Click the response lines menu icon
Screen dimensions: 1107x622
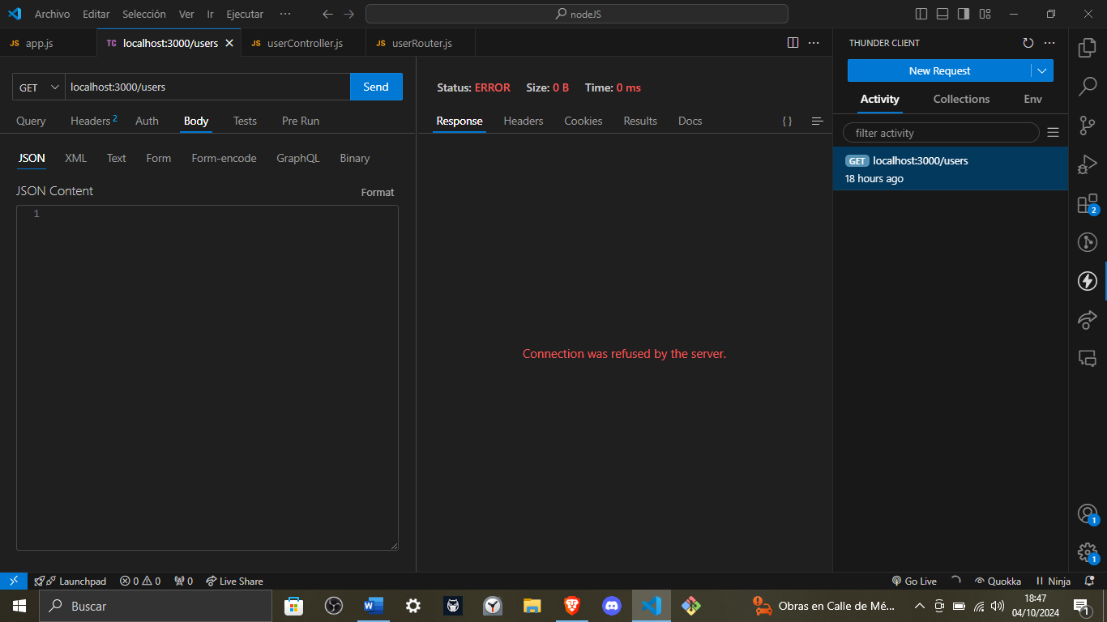point(817,121)
